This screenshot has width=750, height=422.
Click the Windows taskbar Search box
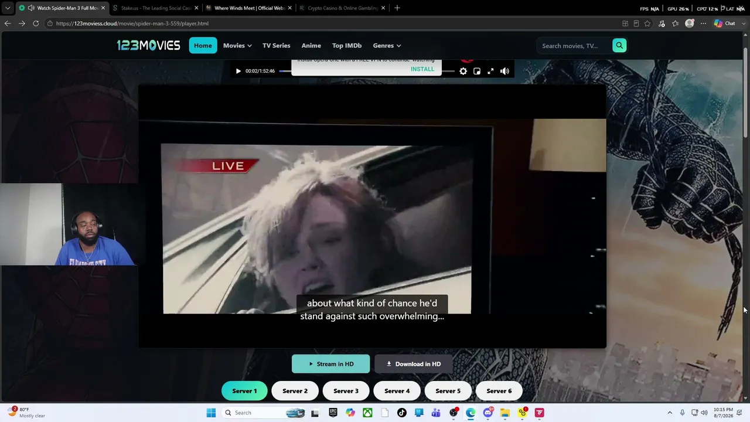(x=264, y=413)
